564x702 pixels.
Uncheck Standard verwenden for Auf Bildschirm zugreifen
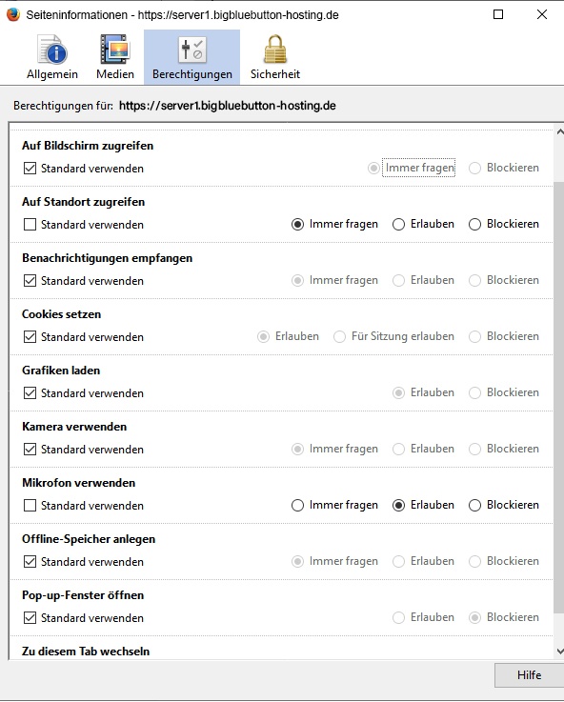[30, 169]
